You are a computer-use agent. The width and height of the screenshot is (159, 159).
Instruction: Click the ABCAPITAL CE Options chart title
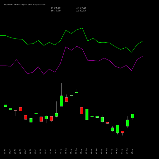pyautogui.click(x=24, y=5)
